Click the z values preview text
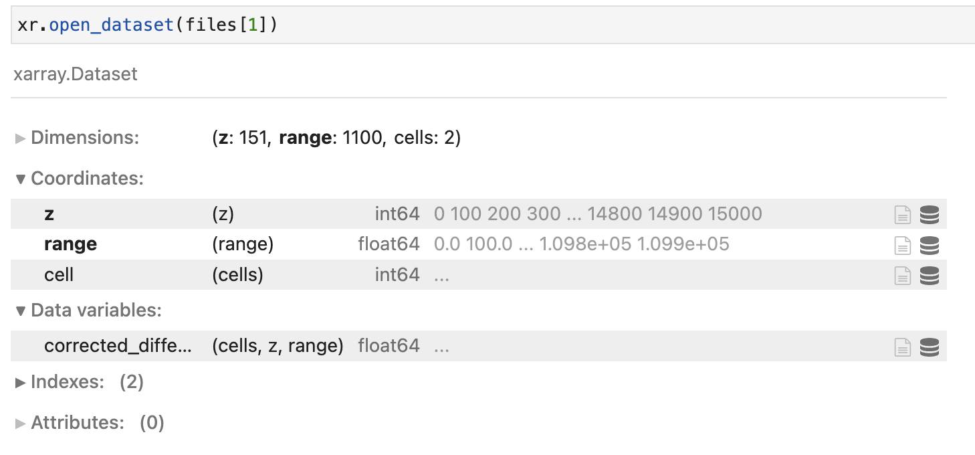The width and height of the screenshot is (975, 455). [x=598, y=214]
